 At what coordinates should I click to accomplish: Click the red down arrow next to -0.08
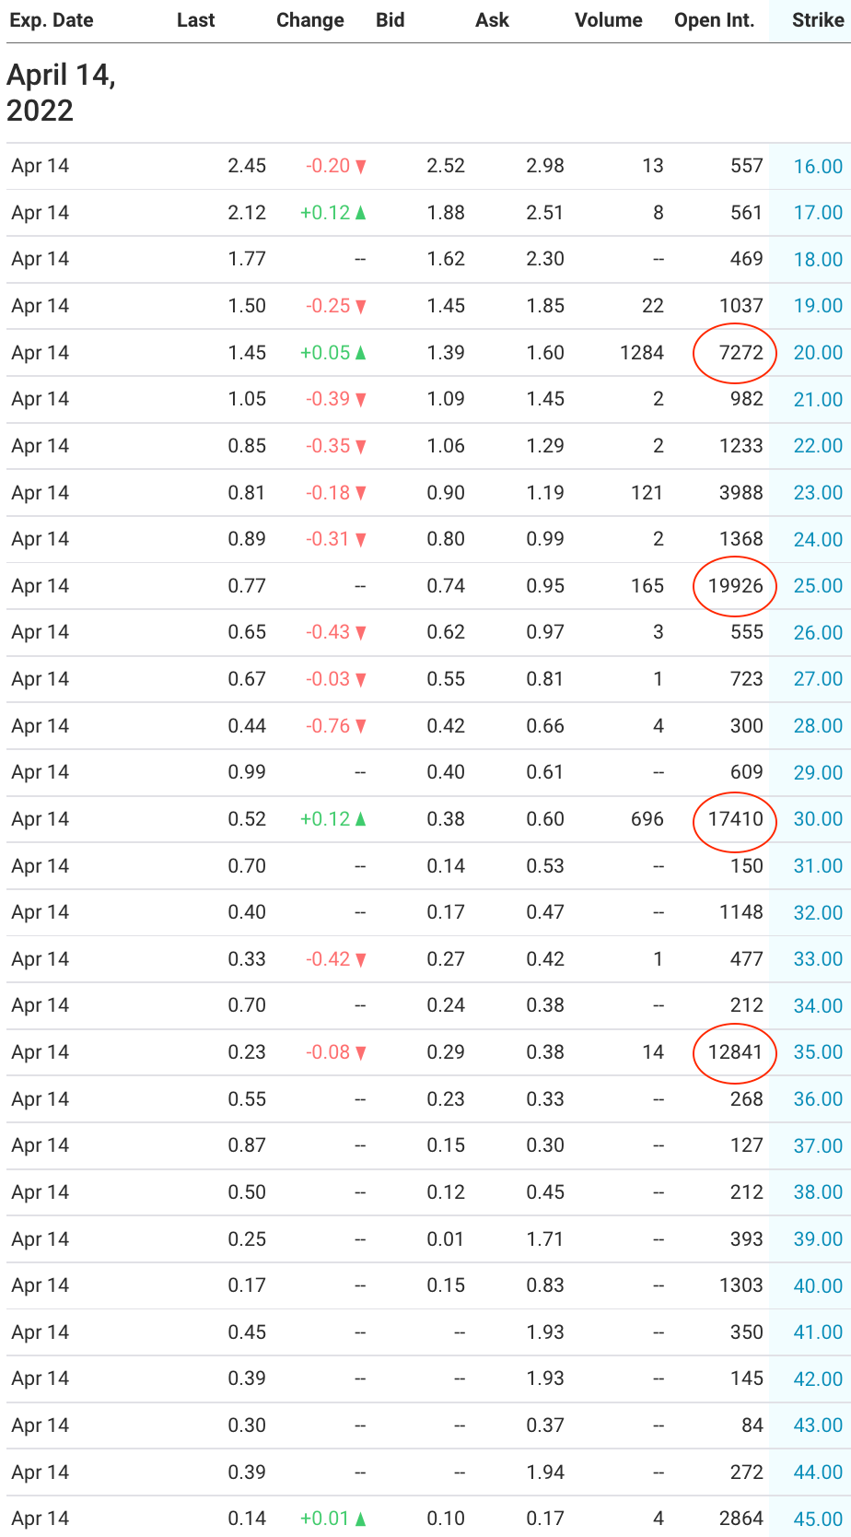tap(361, 1052)
